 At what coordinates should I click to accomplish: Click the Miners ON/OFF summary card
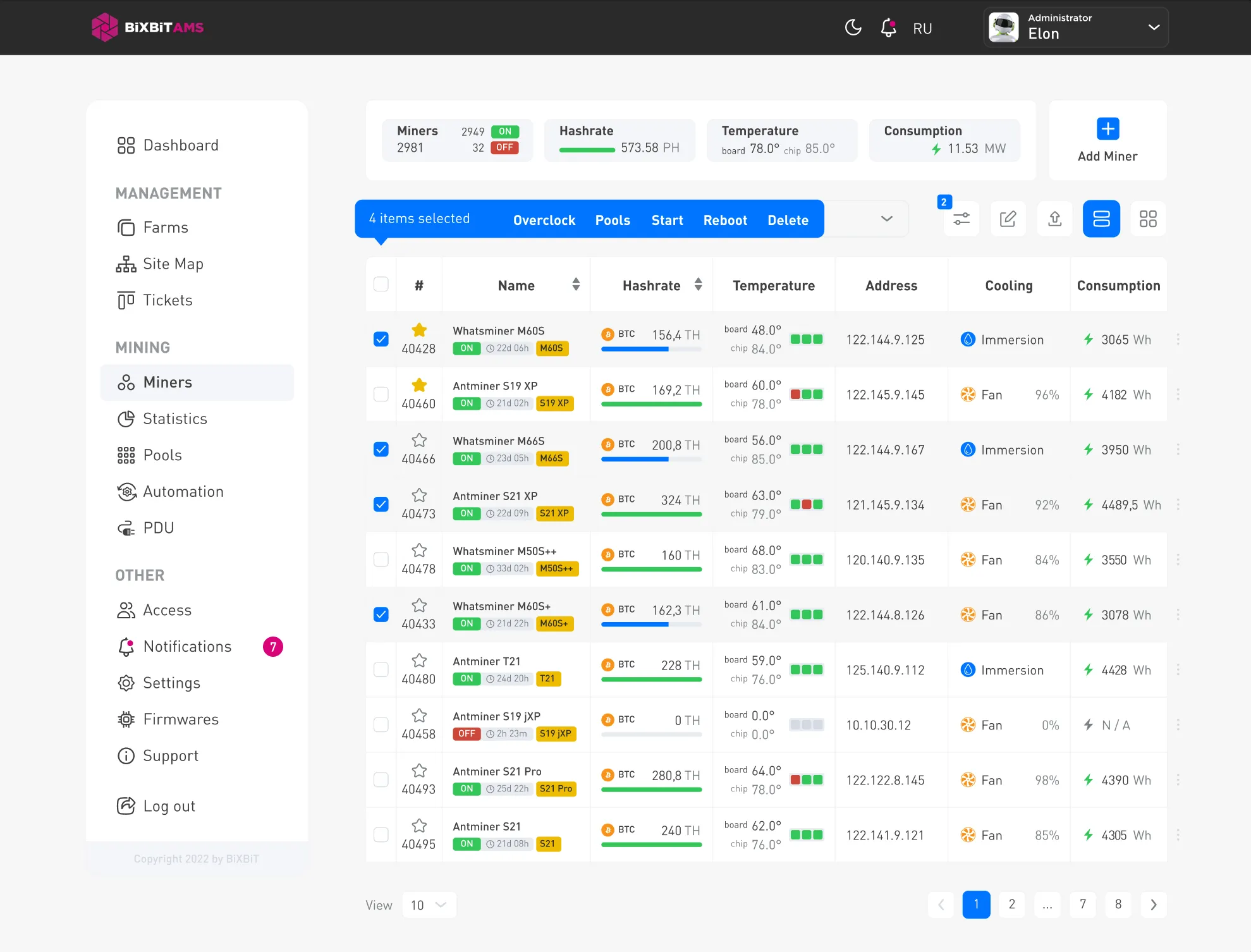point(458,140)
